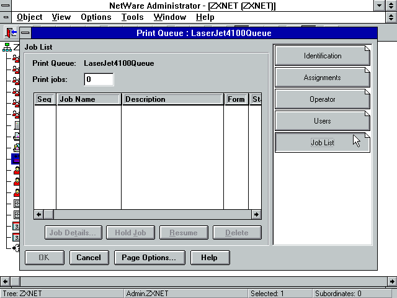This screenshot has width=397, height=298.
Task: Click the main window's left scroll arrow
Action: point(5,281)
